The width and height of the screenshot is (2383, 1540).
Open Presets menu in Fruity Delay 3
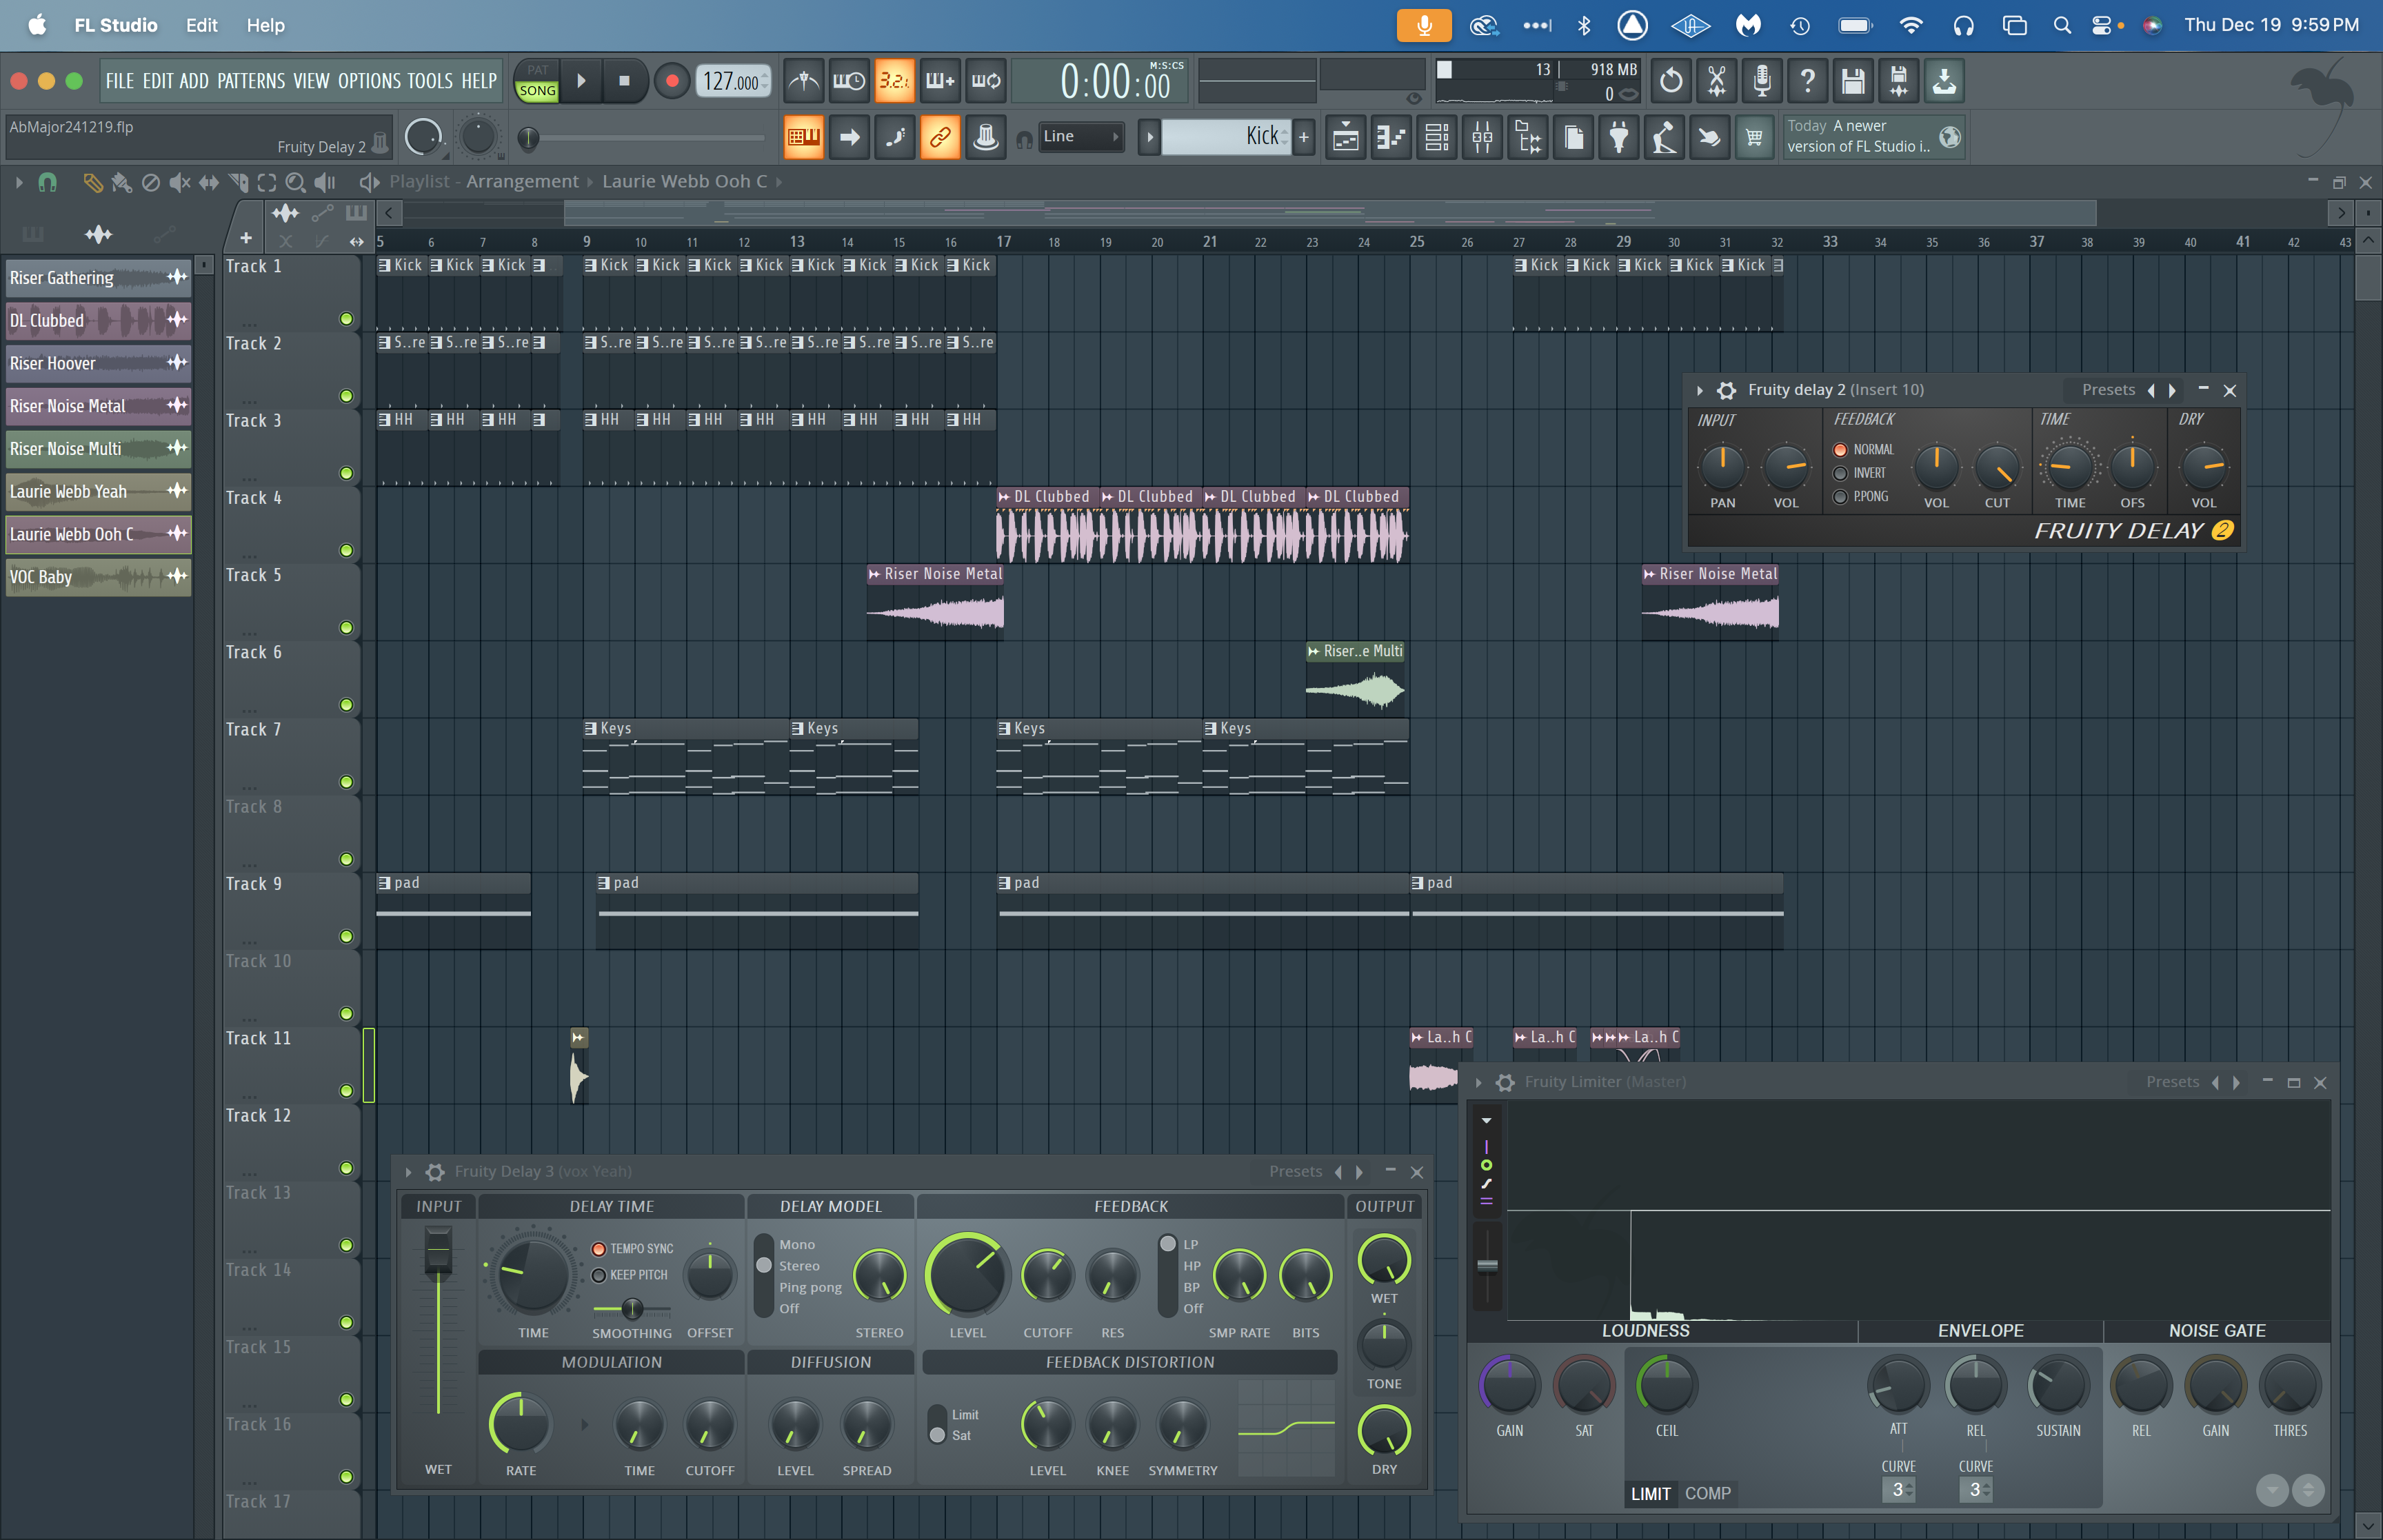coord(1295,1172)
